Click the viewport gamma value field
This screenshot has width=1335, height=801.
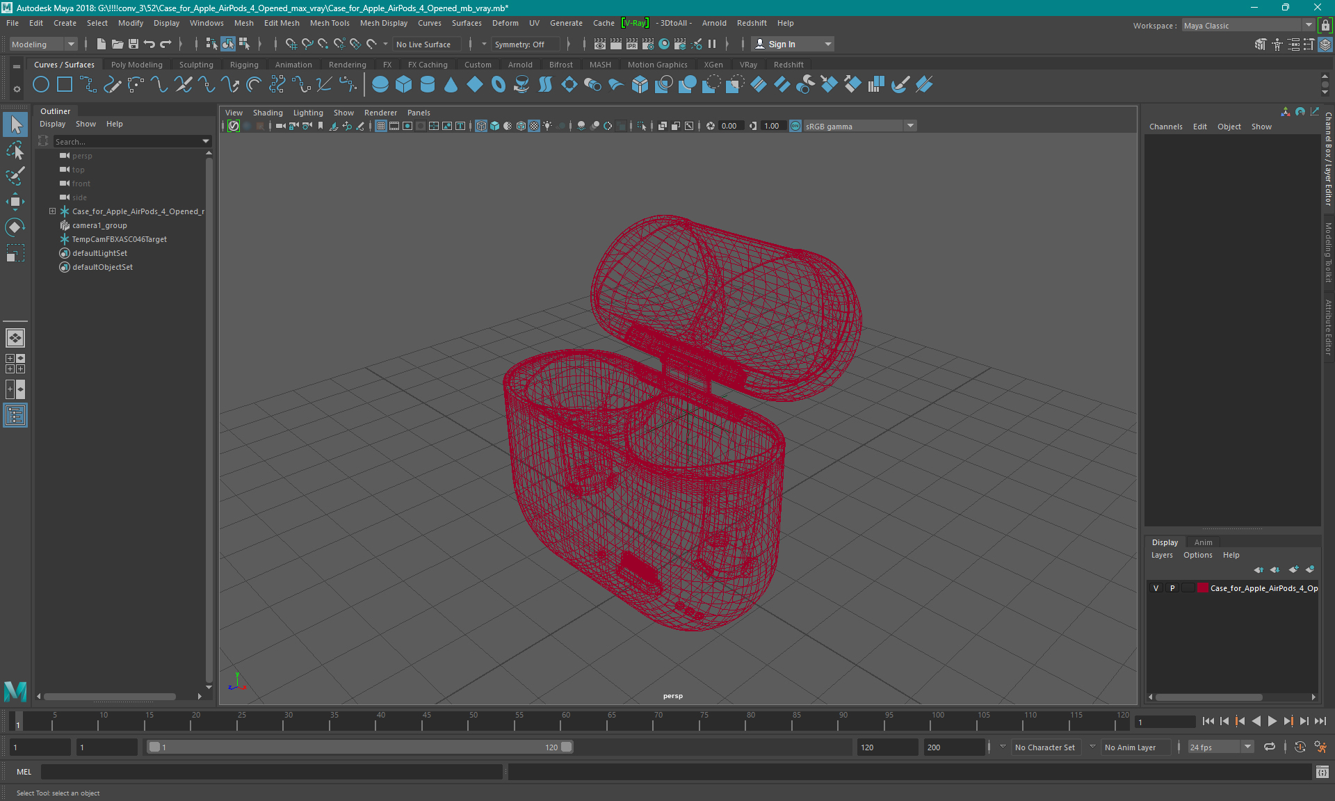pos(772,126)
